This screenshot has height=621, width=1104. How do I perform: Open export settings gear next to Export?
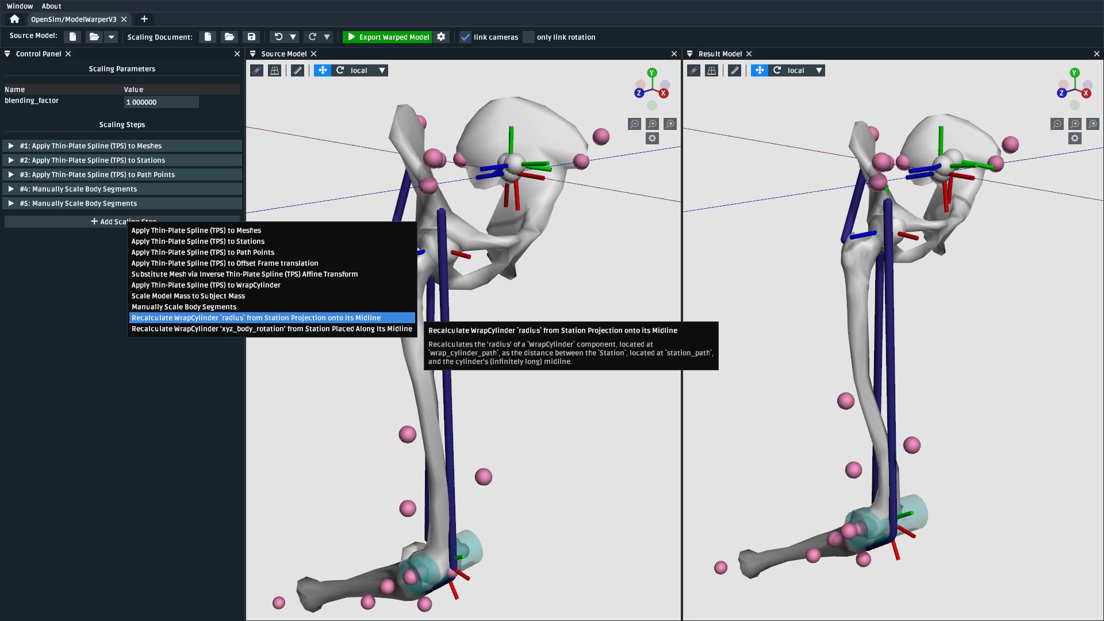click(441, 37)
